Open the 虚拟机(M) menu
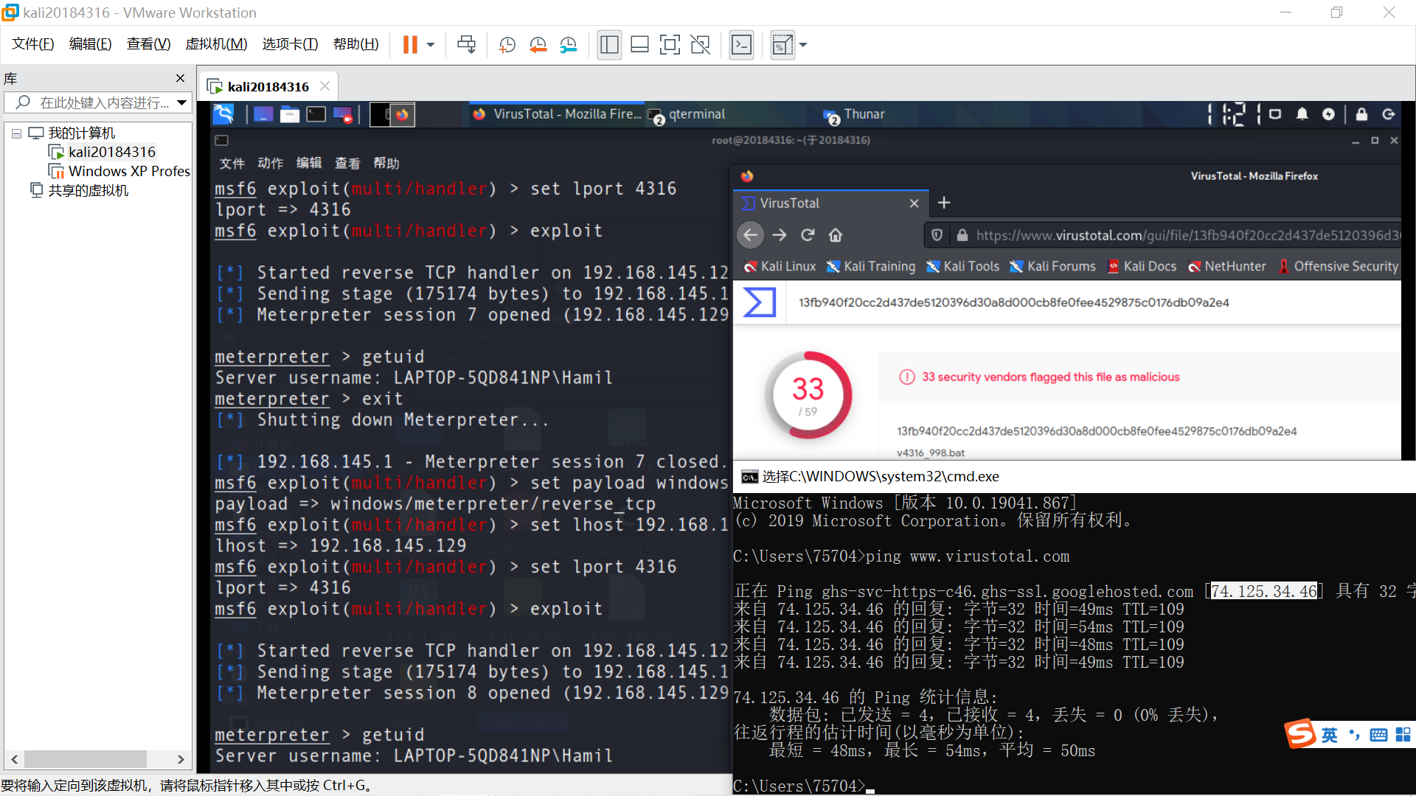Viewport: 1416px width, 796px height. (216, 44)
